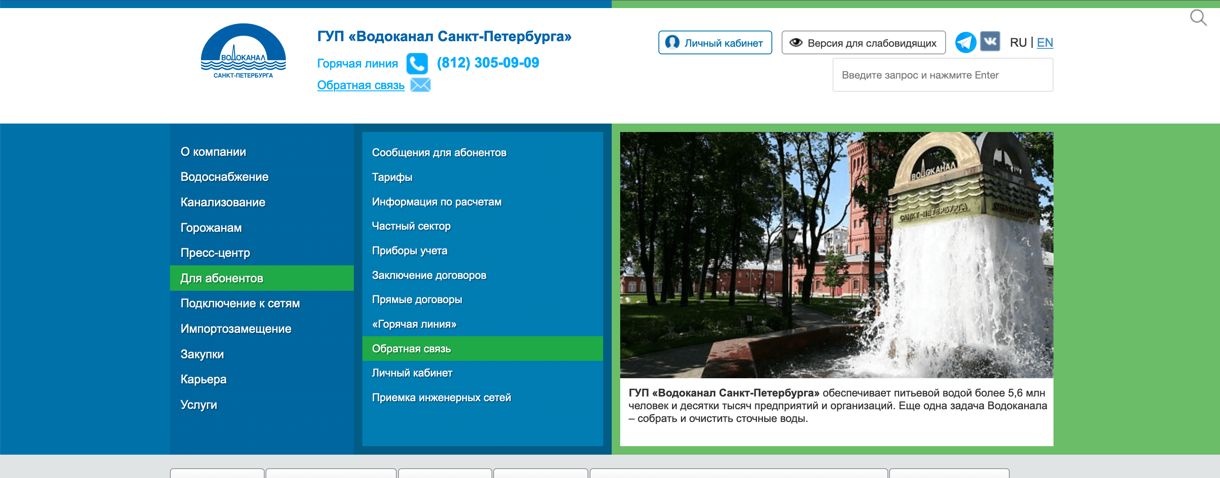Select highlighted Обратная связь submenu item

tap(483, 349)
